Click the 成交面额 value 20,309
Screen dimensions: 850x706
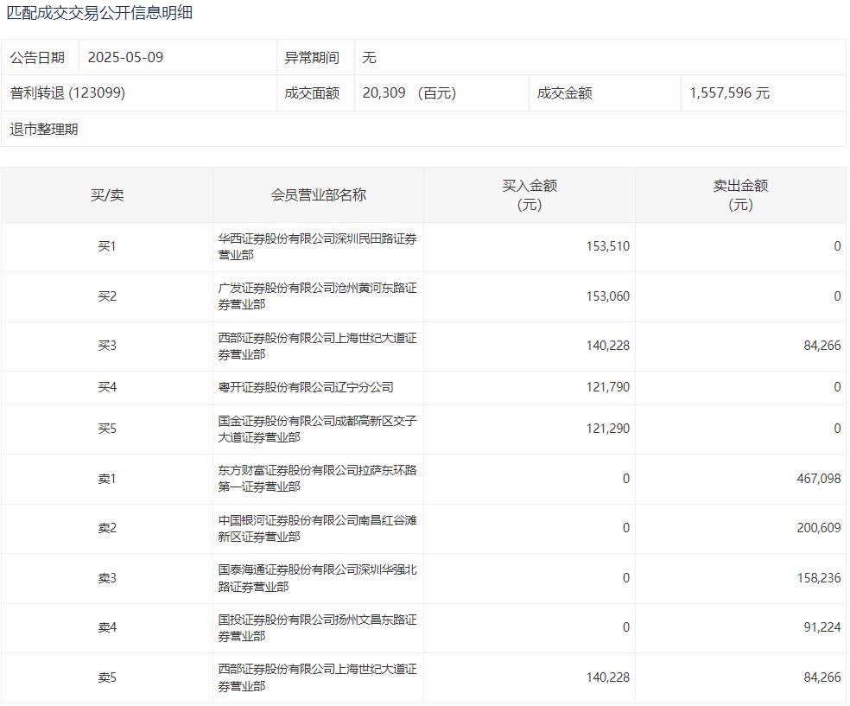(x=384, y=93)
